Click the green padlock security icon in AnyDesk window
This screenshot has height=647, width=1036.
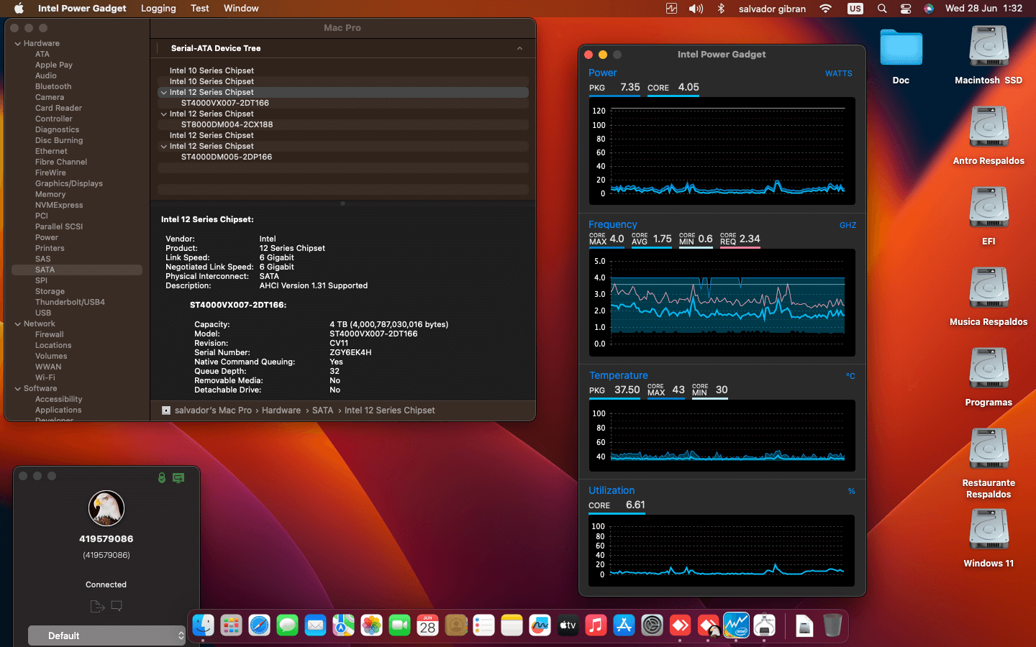point(162,477)
